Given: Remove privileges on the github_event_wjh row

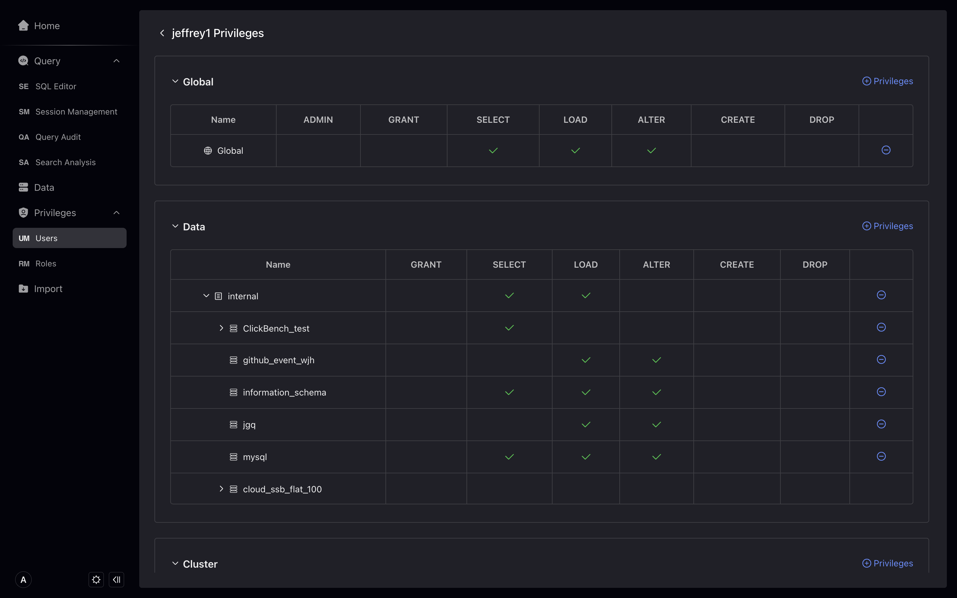Looking at the screenshot, I should pos(881,359).
